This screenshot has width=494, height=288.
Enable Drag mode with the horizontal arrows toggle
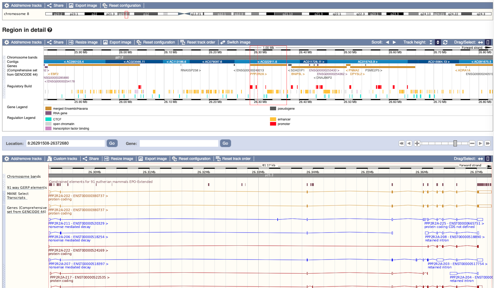coord(481,42)
